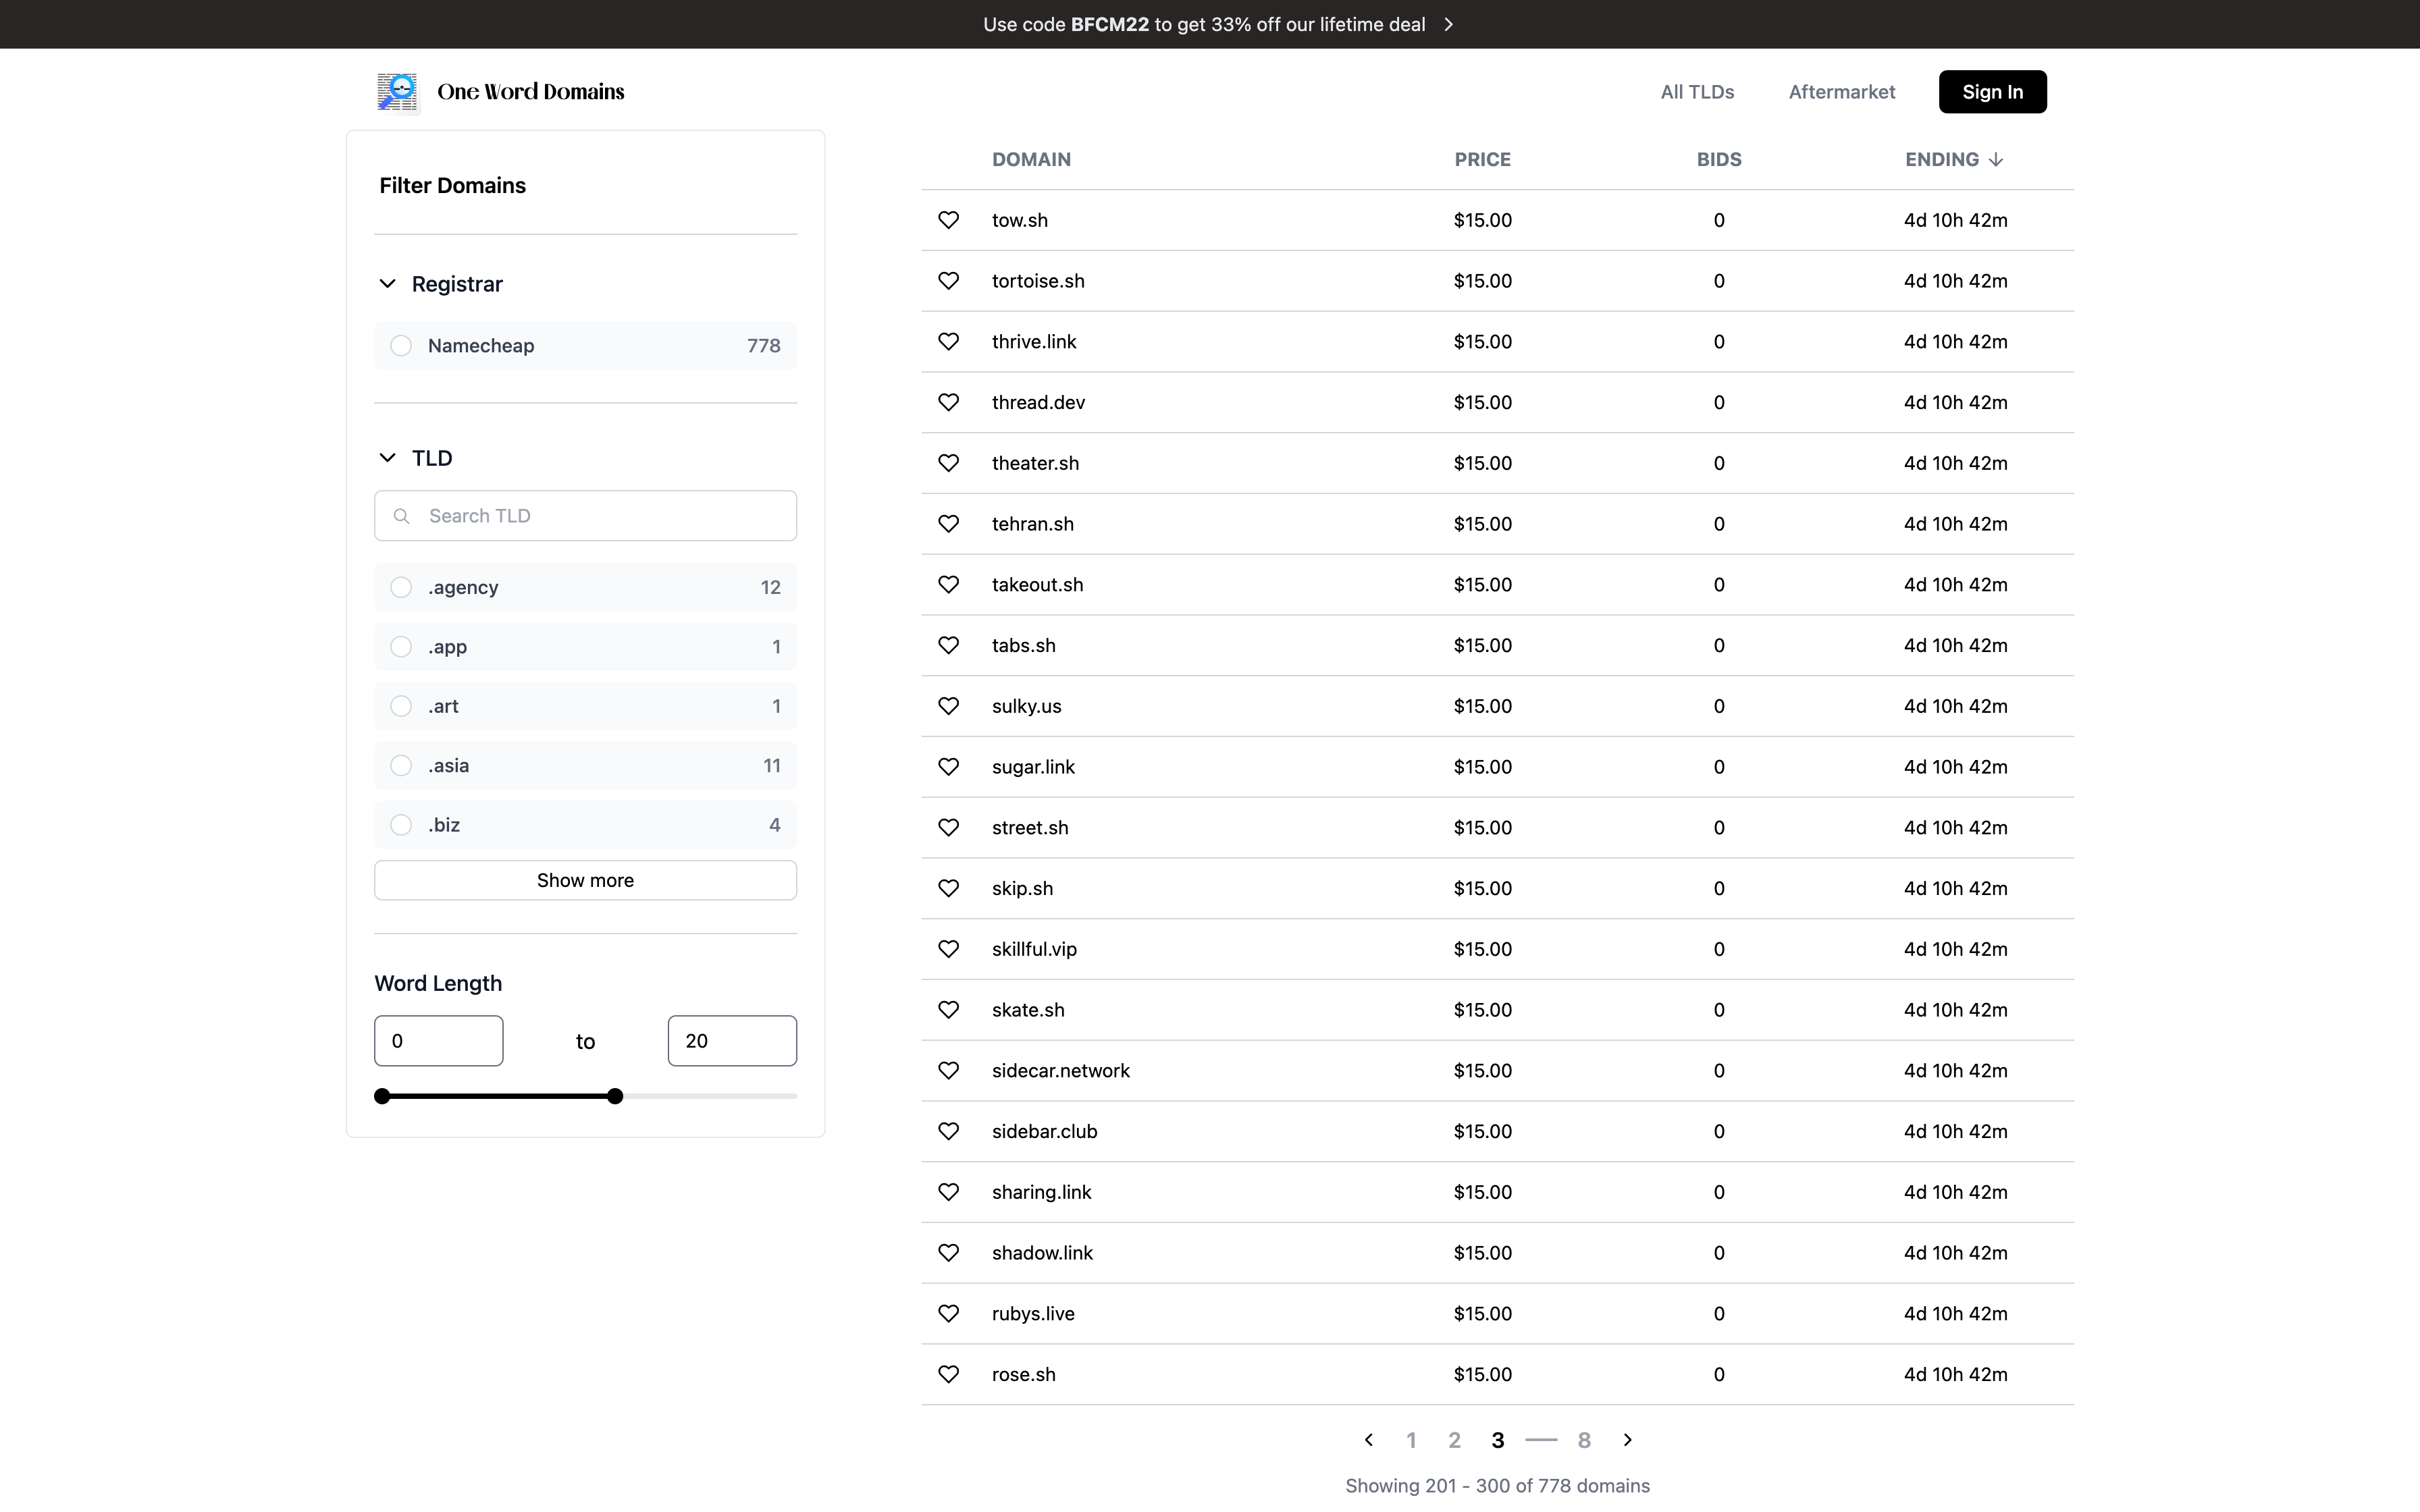Open the All TLDs nav item
The width and height of the screenshot is (2420, 1512).
[1697, 92]
